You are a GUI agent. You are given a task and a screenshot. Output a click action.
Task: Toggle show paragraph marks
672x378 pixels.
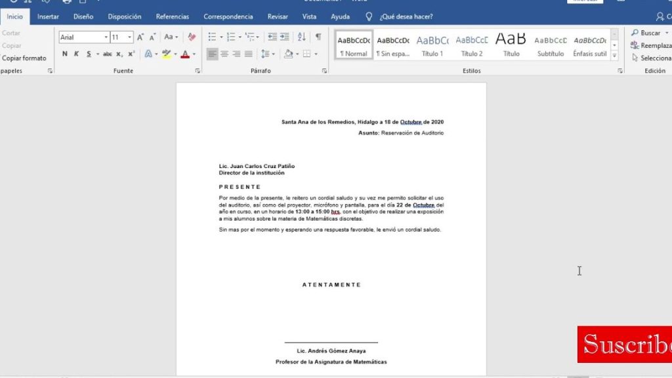point(318,37)
